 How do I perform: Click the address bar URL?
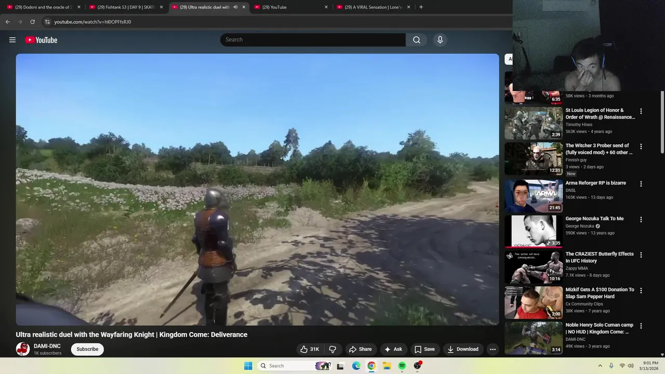(x=92, y=22)
